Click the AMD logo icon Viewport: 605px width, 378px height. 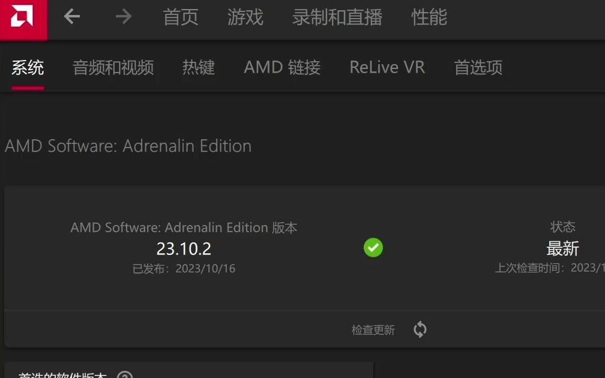coord(22,17)
